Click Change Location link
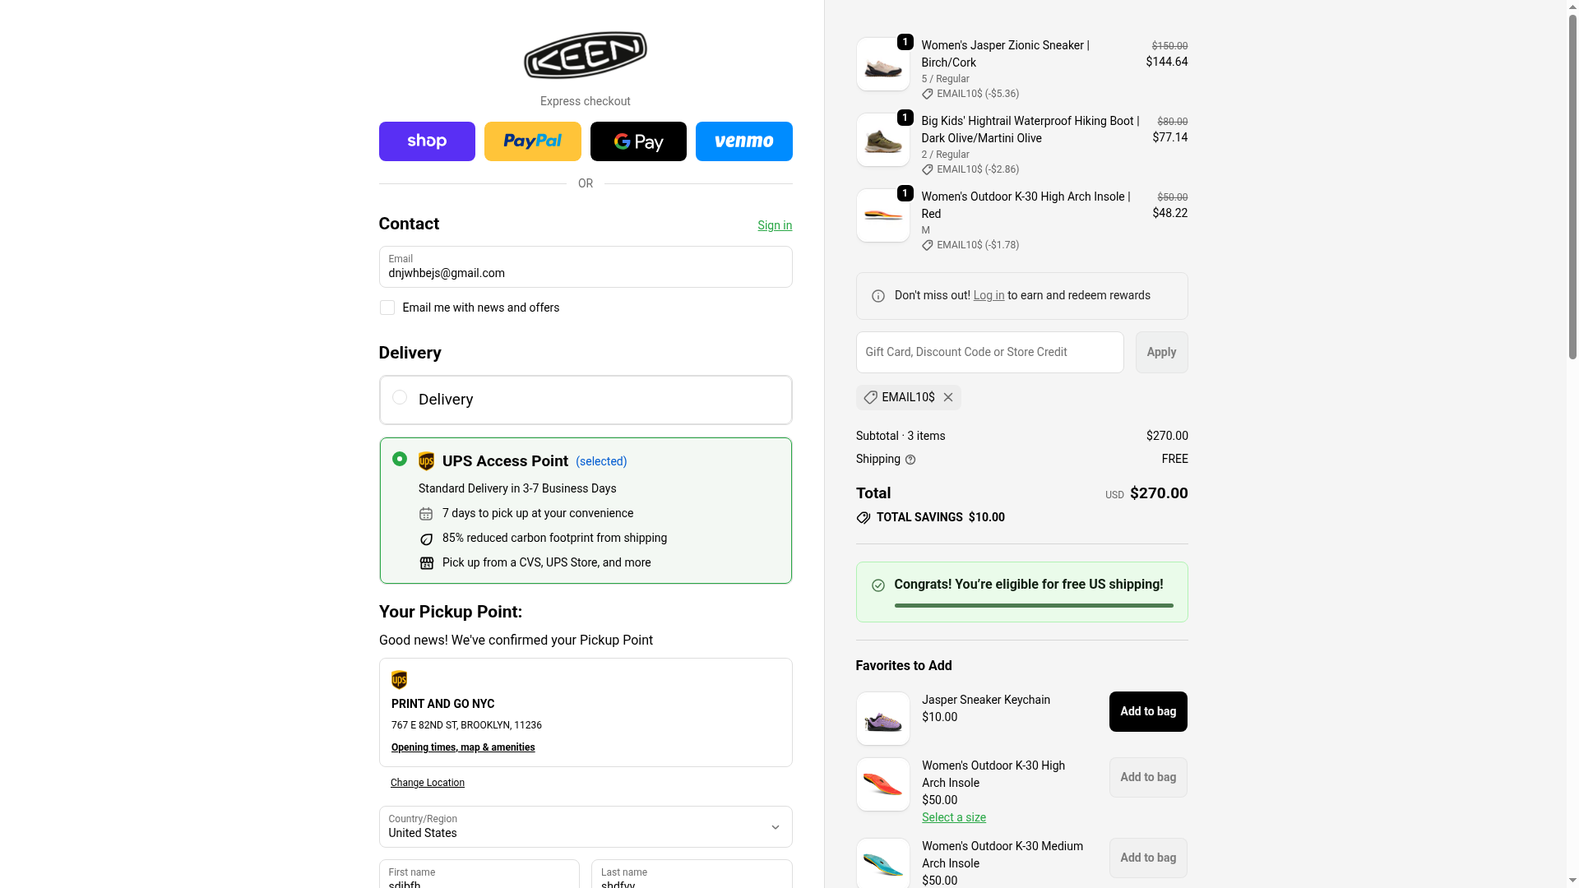Screen dimensions: 1579x888 (x=428, y=783)
